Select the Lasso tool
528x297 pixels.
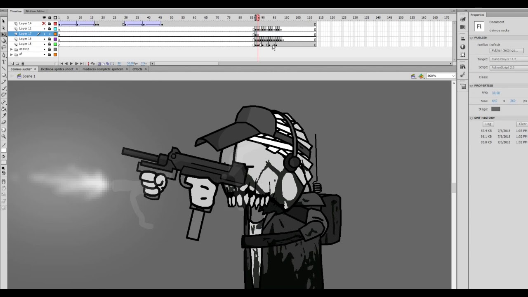coord(4,47)
